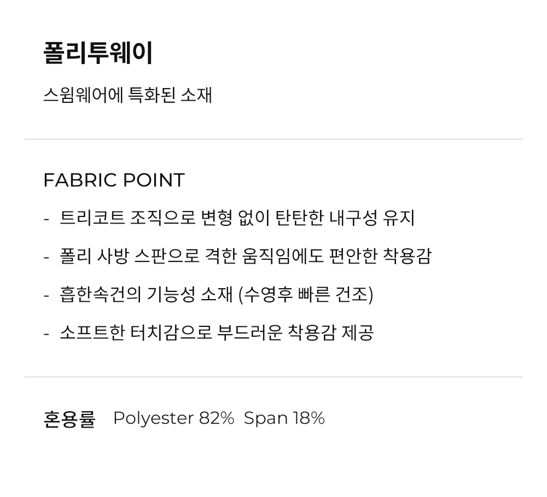The image size is (547, 497).
Task: Select the words 내구성 유지
Action: (372, 218)
